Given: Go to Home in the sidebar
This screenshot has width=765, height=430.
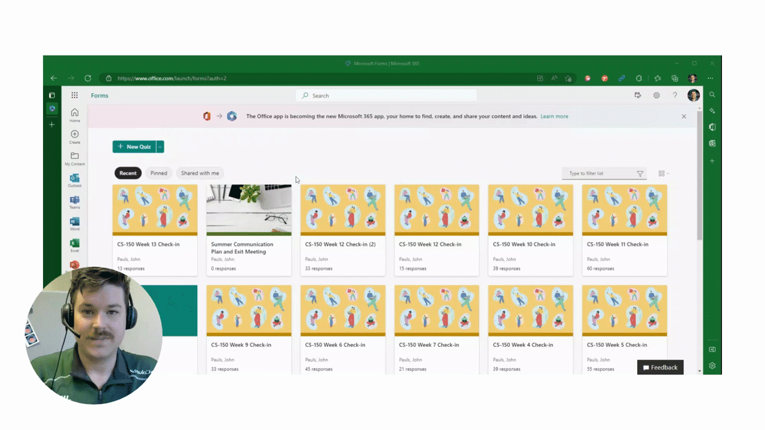Looking at the screenshot, I should (x=75, y=115).
